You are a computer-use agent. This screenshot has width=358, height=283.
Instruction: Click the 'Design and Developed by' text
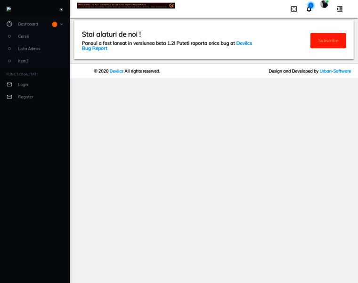tap(293, 71)
